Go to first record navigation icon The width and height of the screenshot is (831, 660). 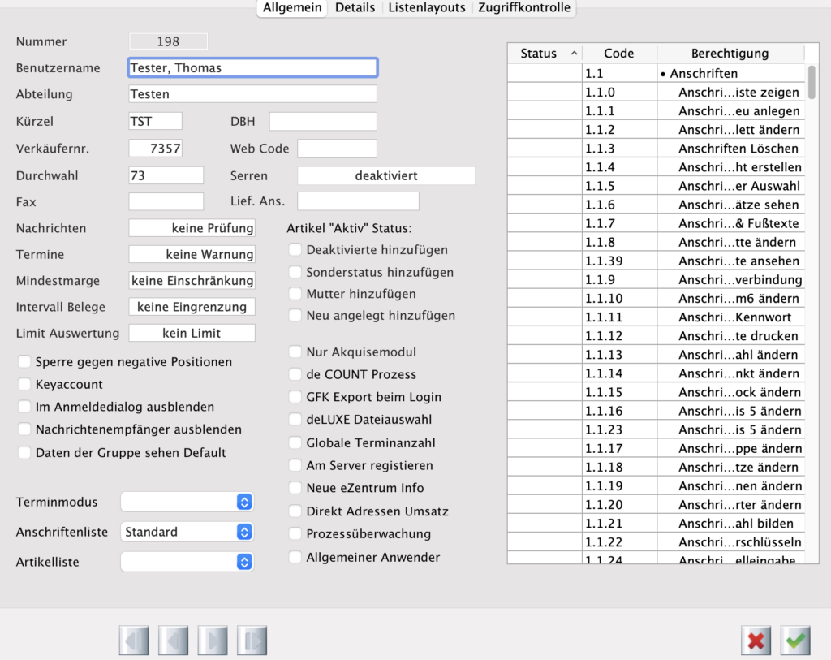(x=134, y=641)
